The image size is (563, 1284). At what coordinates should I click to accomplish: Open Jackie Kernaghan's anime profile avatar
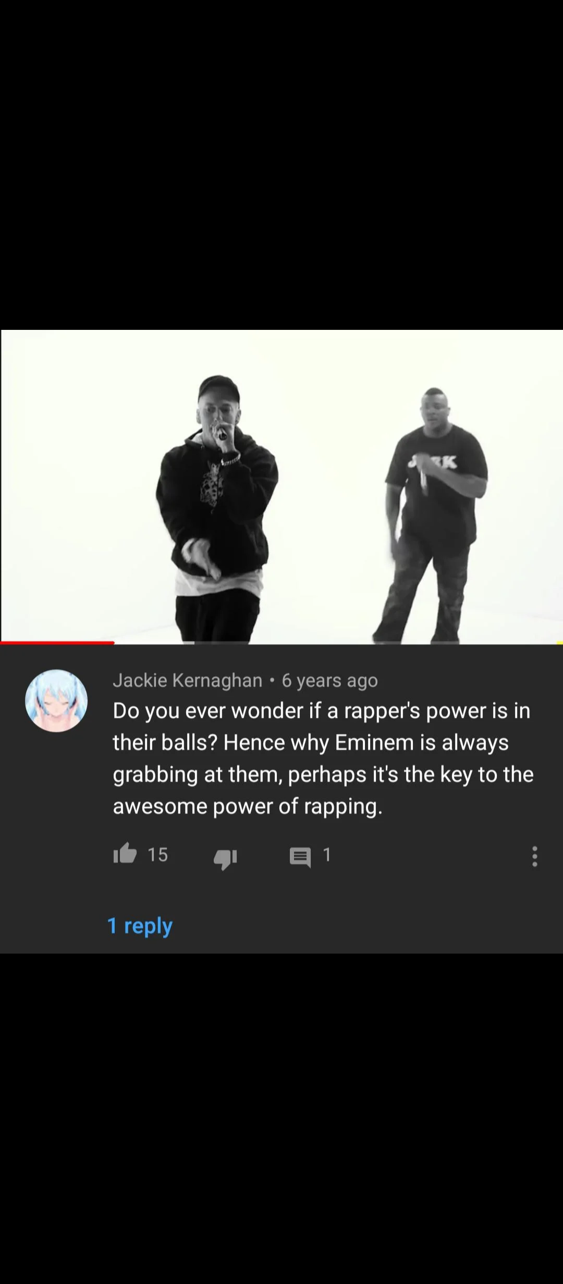tap(56, 700)
